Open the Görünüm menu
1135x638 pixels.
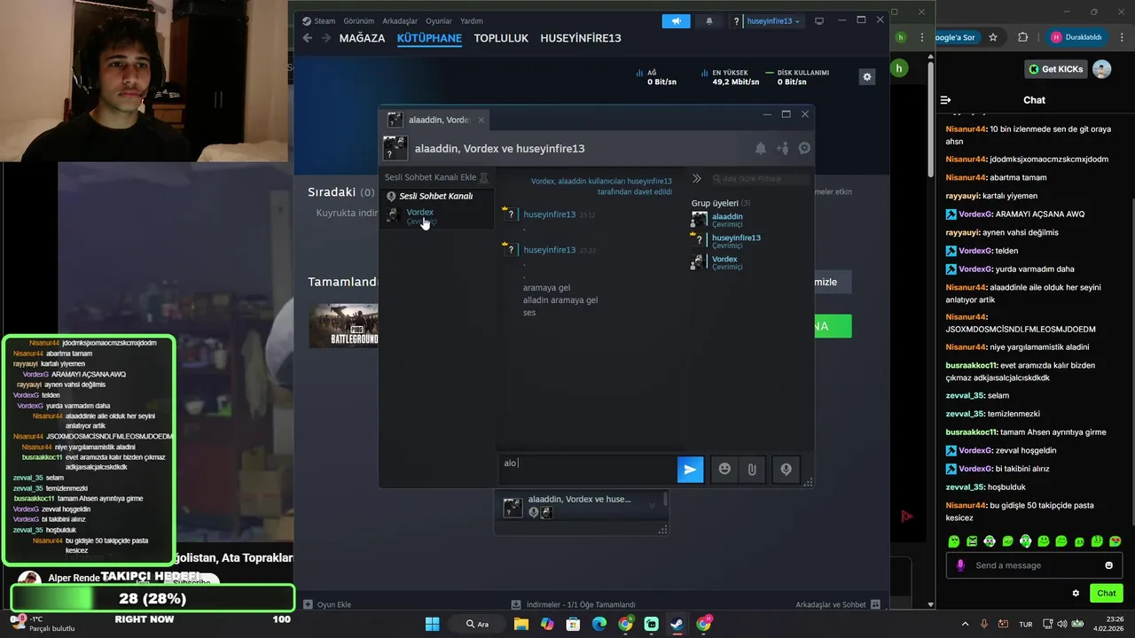(358, 21)
